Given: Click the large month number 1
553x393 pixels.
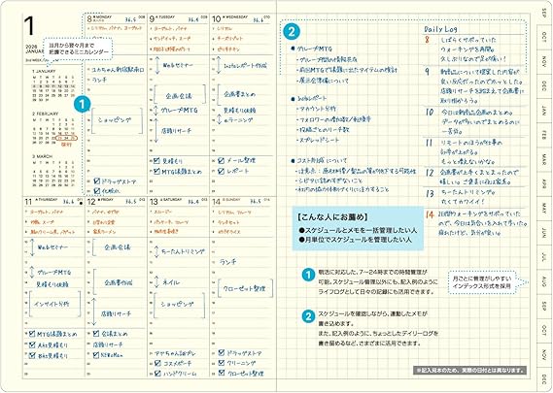Looking at the screenshot, I should [x=30, y=26].
